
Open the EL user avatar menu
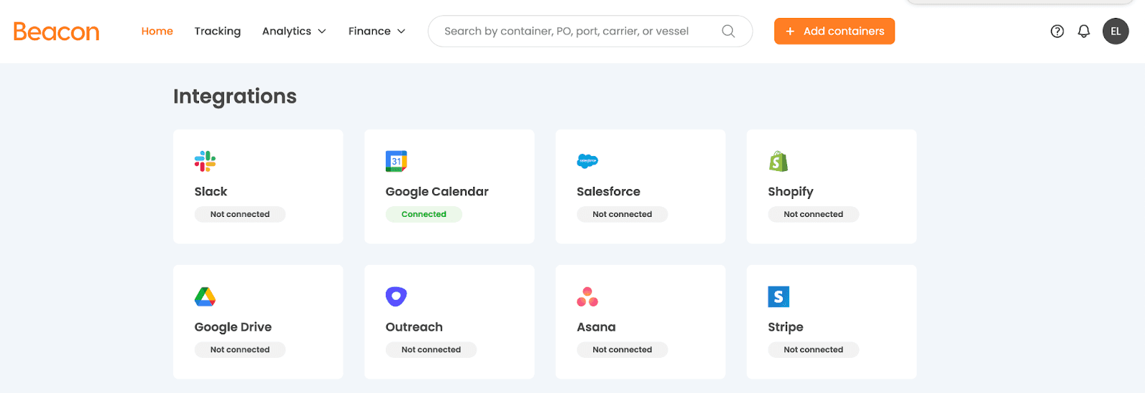tap(1116, 31)
